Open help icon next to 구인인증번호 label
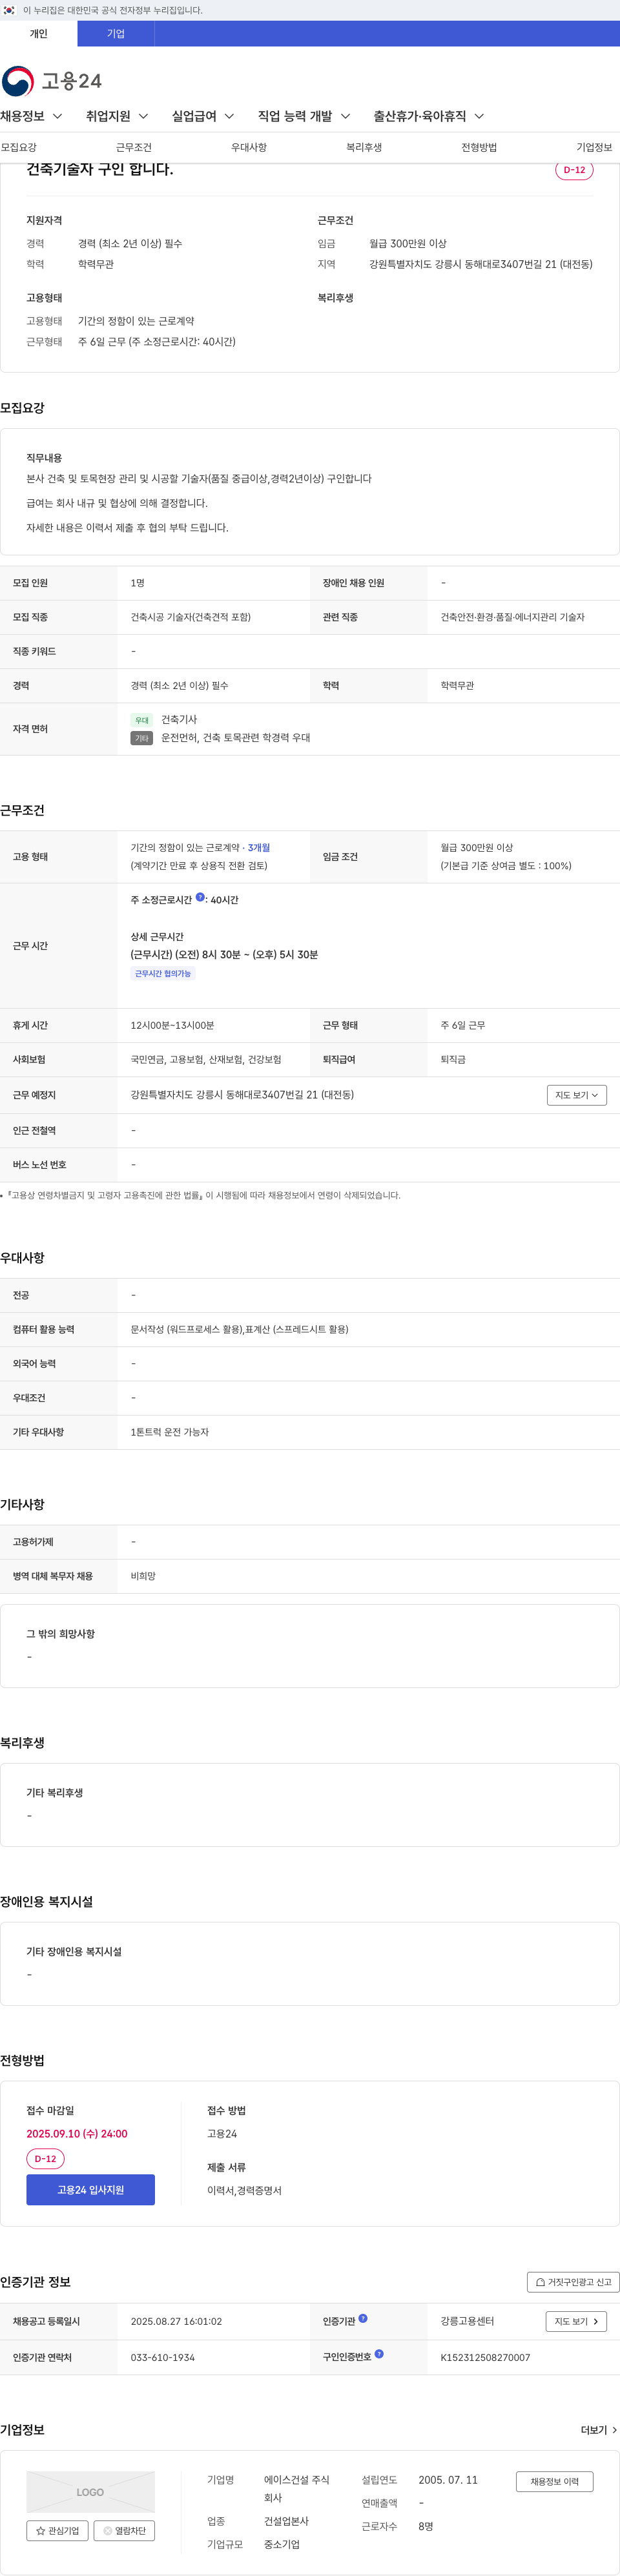This screenshot has height=2576, width=620. [379, 2354]
